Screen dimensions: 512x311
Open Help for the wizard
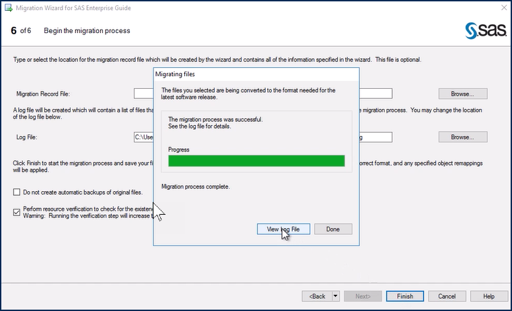pyautogui.click(x=488, y=296)
